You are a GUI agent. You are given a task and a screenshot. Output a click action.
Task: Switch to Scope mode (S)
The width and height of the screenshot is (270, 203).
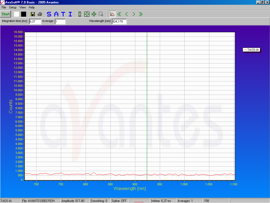[x=49, y=14]
